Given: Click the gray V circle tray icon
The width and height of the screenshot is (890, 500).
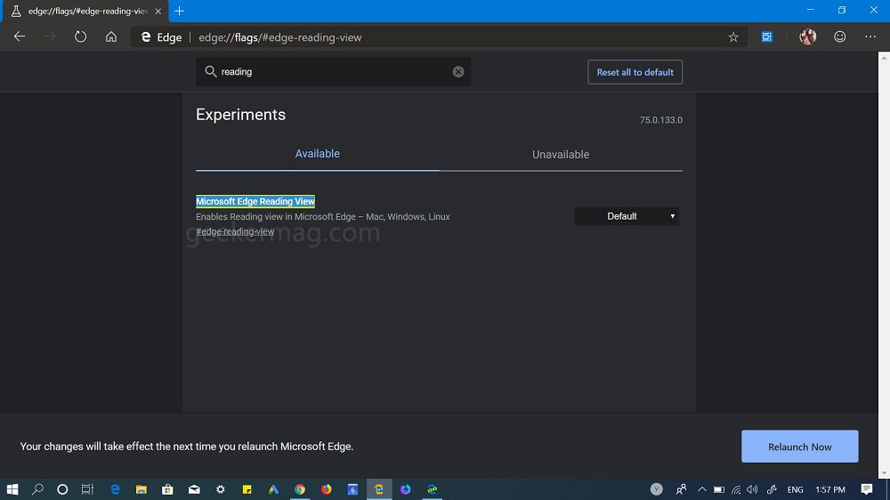Looking at the screenshot, I should point(656,489).
